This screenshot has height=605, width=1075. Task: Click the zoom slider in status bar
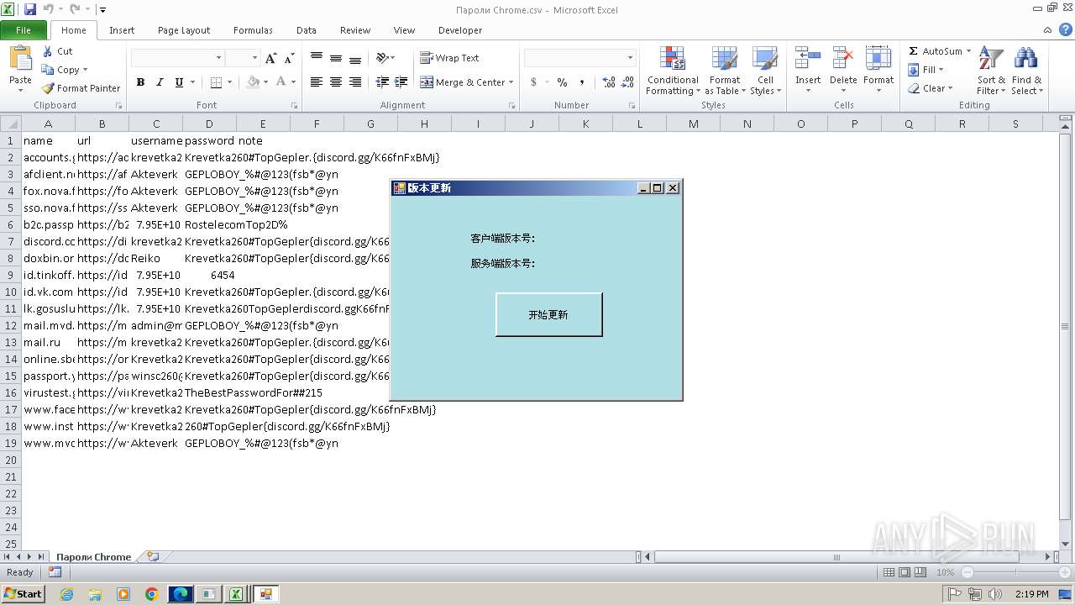tap(1015, 572)
